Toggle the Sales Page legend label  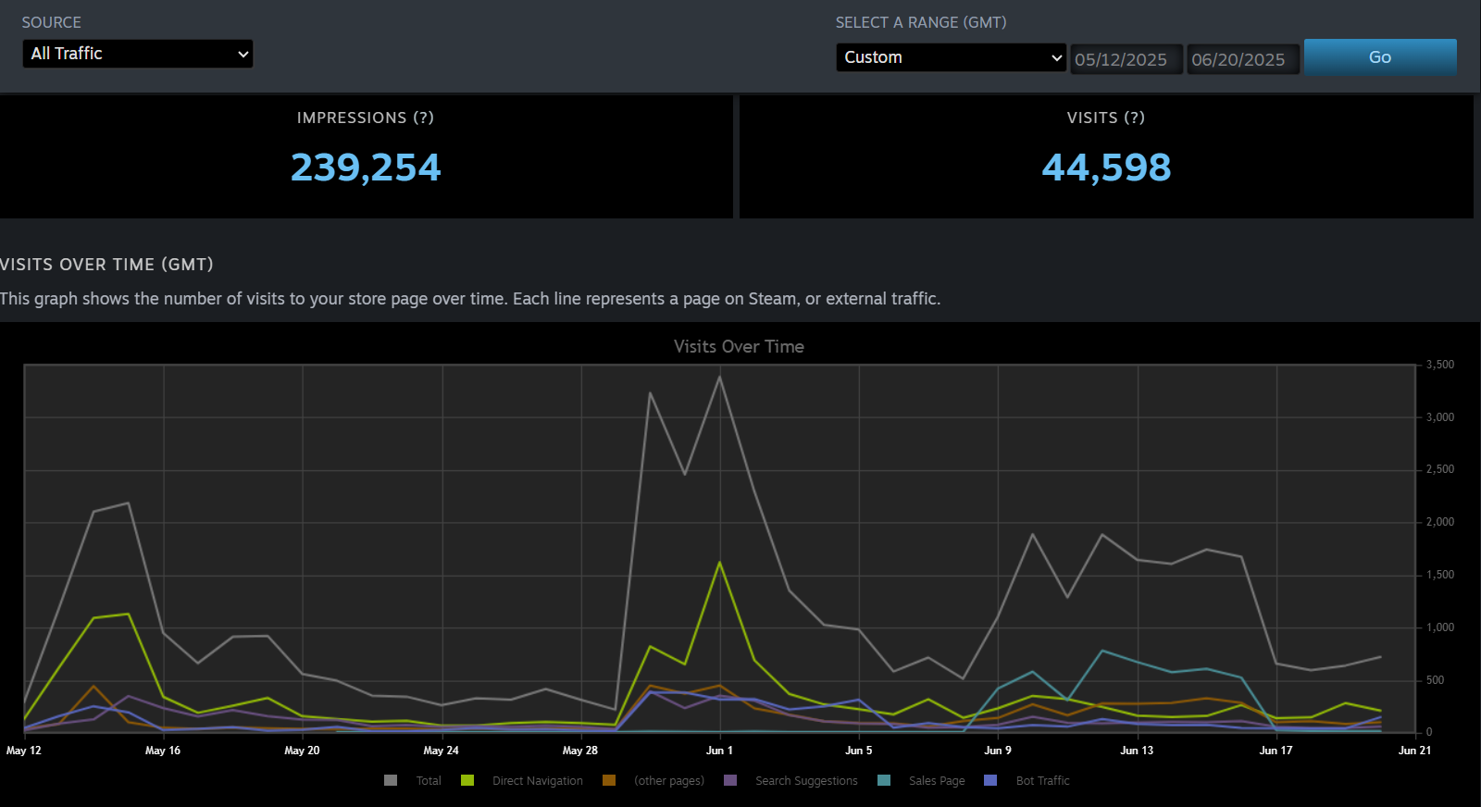point(936,781)
